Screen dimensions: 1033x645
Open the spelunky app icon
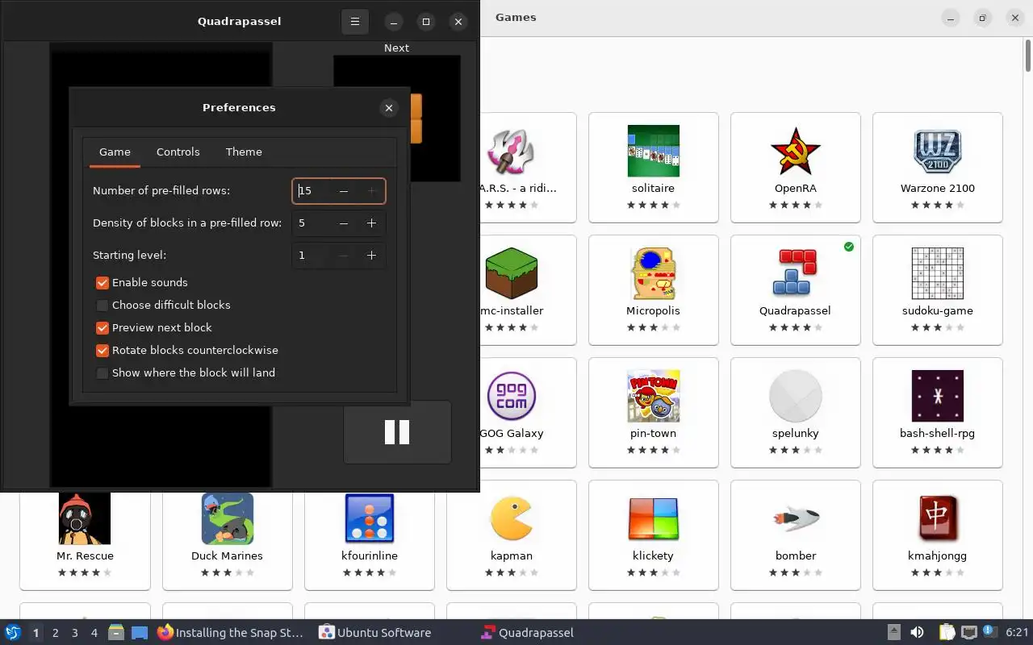(x=796, y=396)
